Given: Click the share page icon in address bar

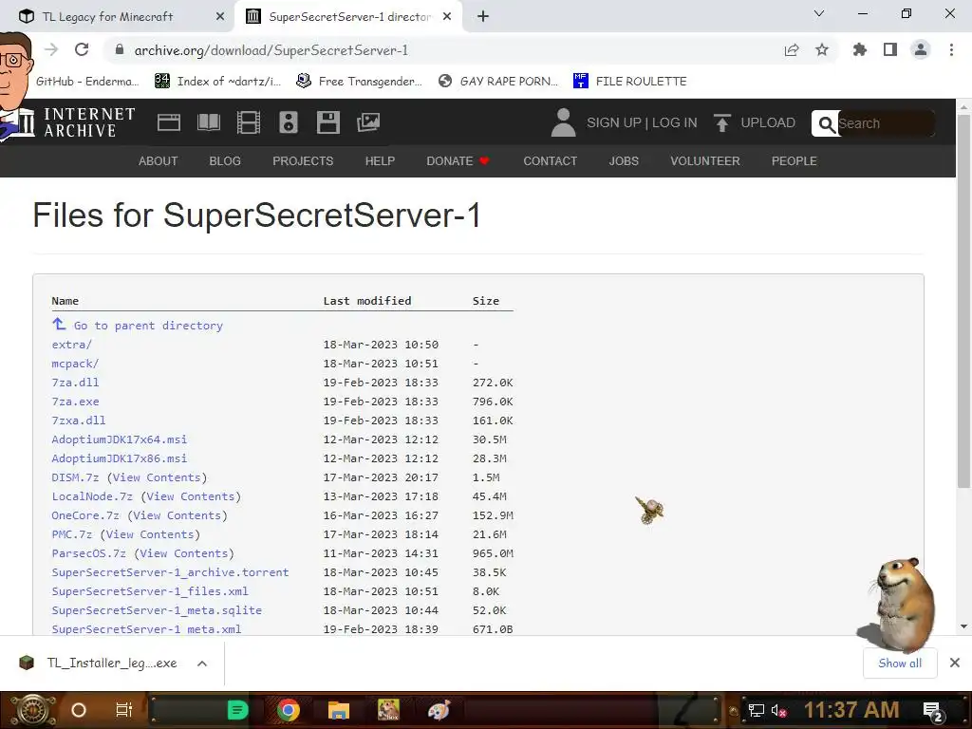Looking at the screenshot, I should click(792, 50).
